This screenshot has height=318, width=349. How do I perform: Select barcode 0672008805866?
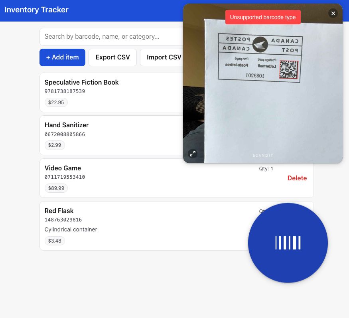[65, 134]
